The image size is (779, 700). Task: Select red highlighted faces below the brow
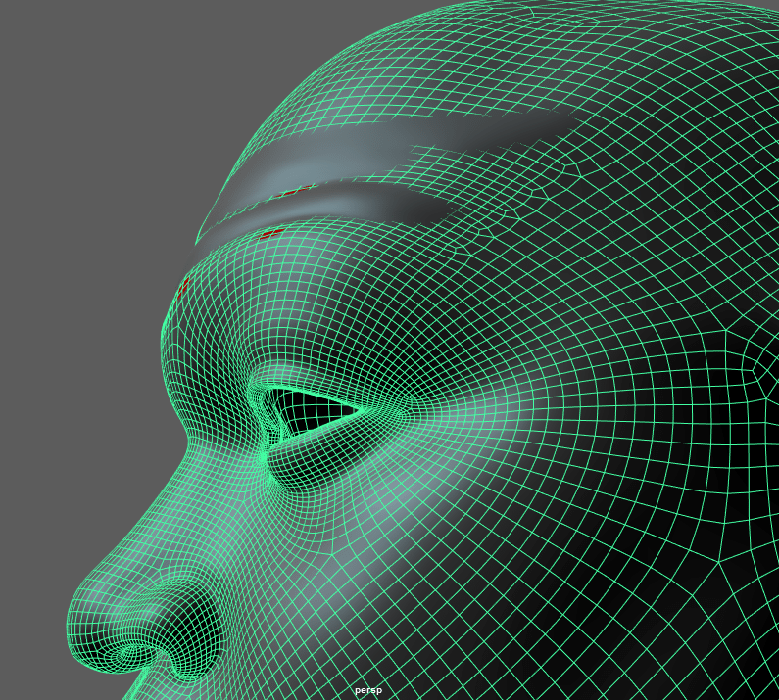coord(270,233)
